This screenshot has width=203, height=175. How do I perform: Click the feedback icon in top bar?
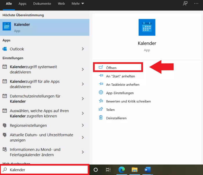(x=185, y=4)
